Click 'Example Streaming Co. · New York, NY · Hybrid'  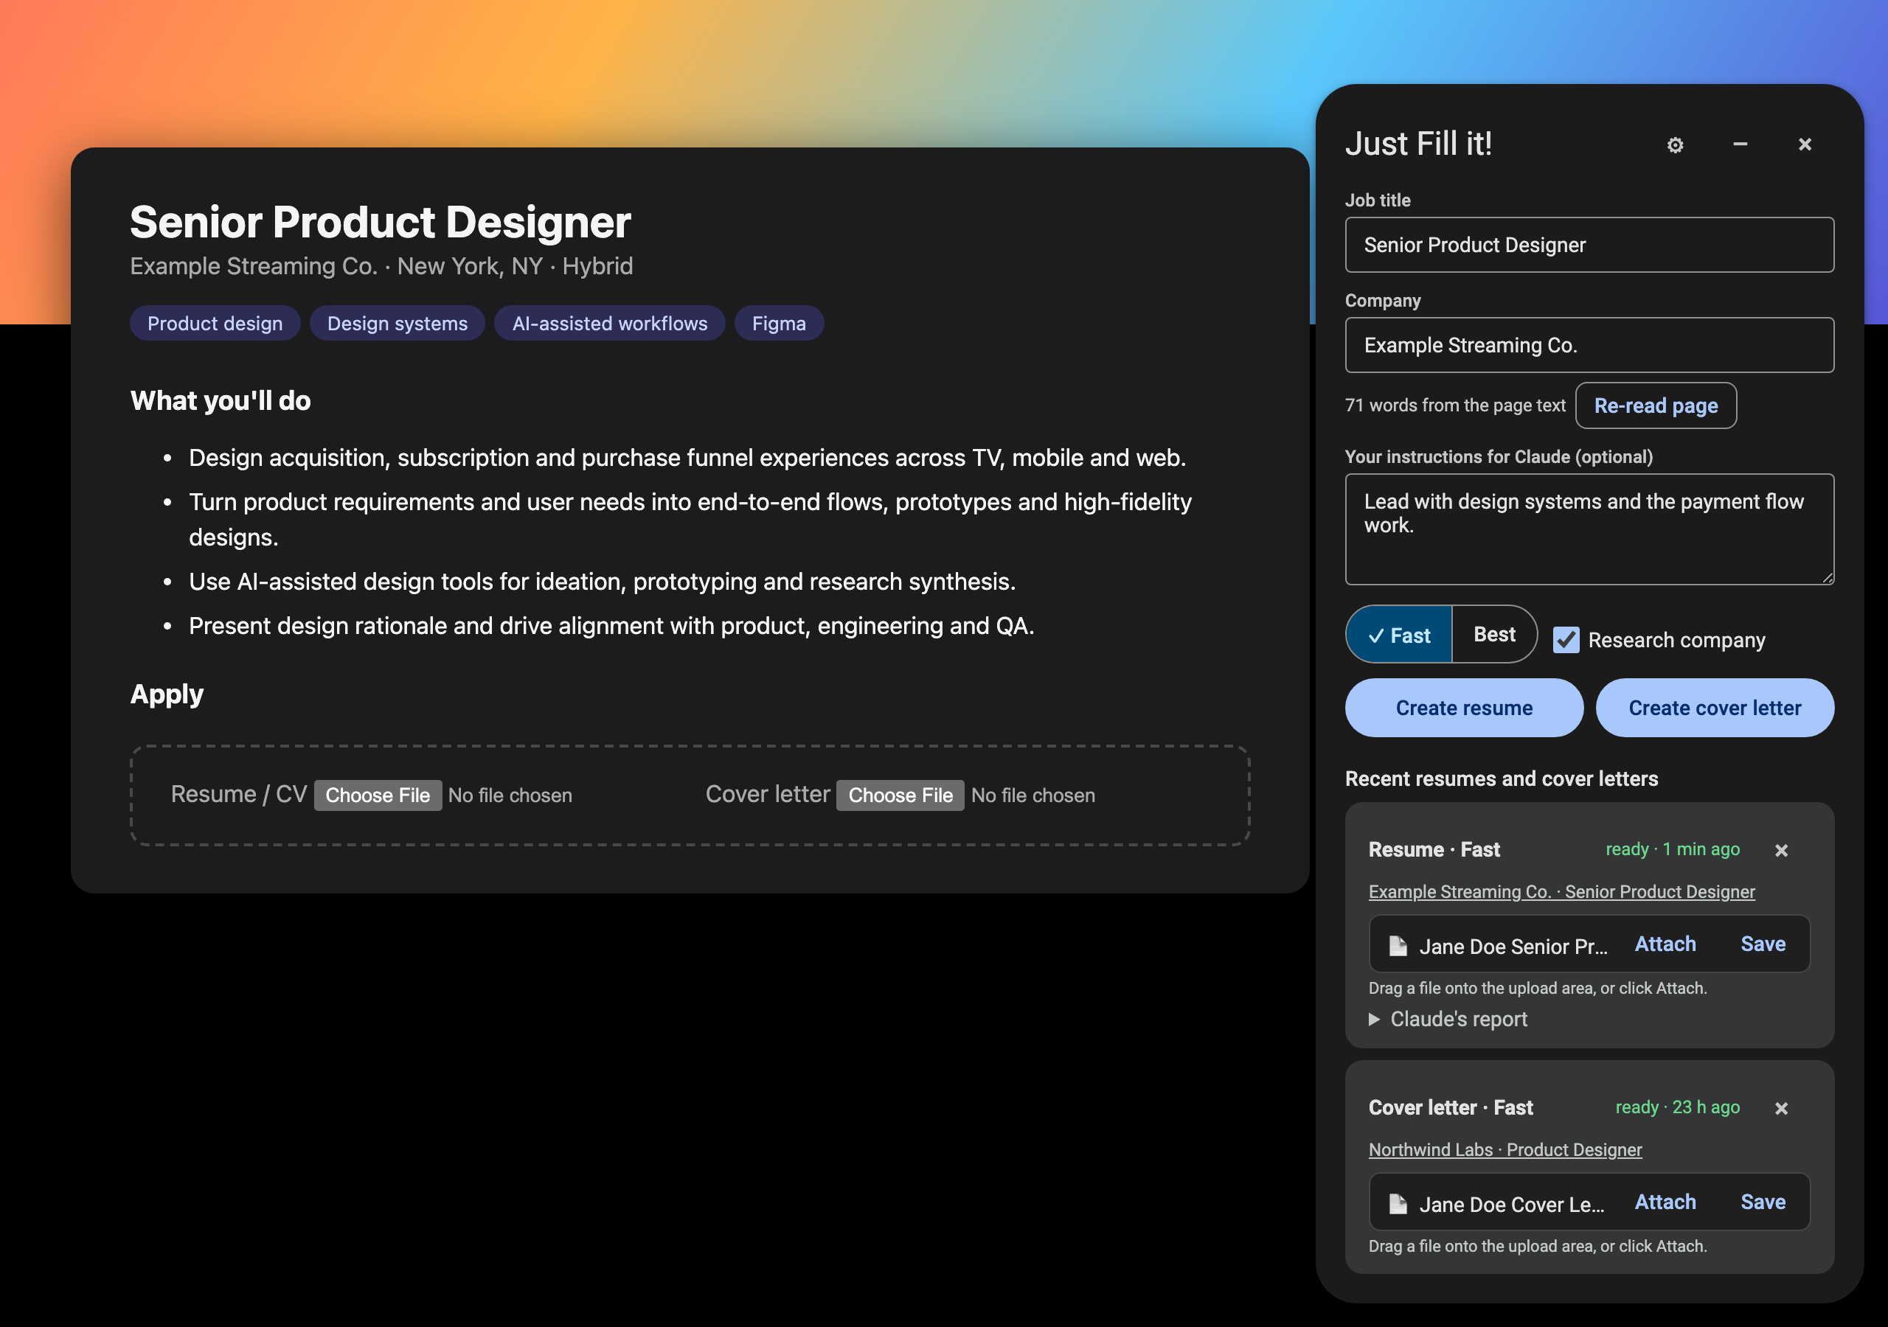pyautogui.click(x=381, y=266)
